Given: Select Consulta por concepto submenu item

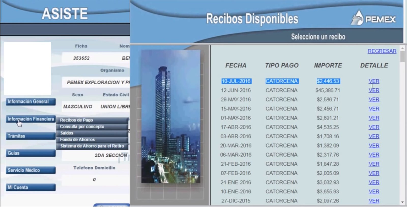Looking at the screenshot, I should 92,127.
